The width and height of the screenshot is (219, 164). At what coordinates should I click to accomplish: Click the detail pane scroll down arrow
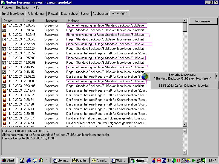pos(185,152)
